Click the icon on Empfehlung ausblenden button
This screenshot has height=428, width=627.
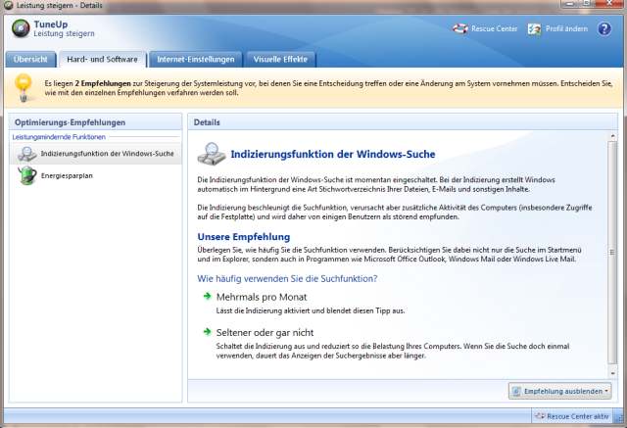[516, 391]
